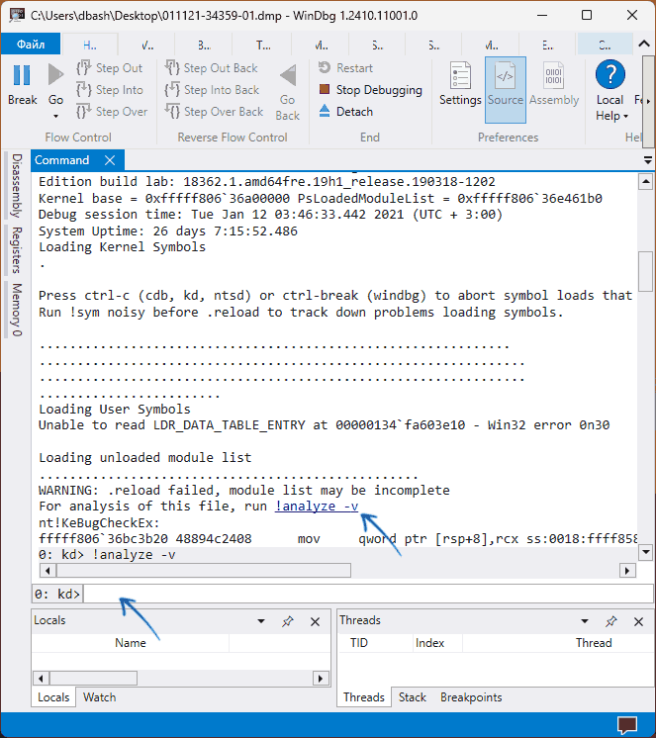
Task: Switch to the B.. ribbon tab
Action: 204,45
